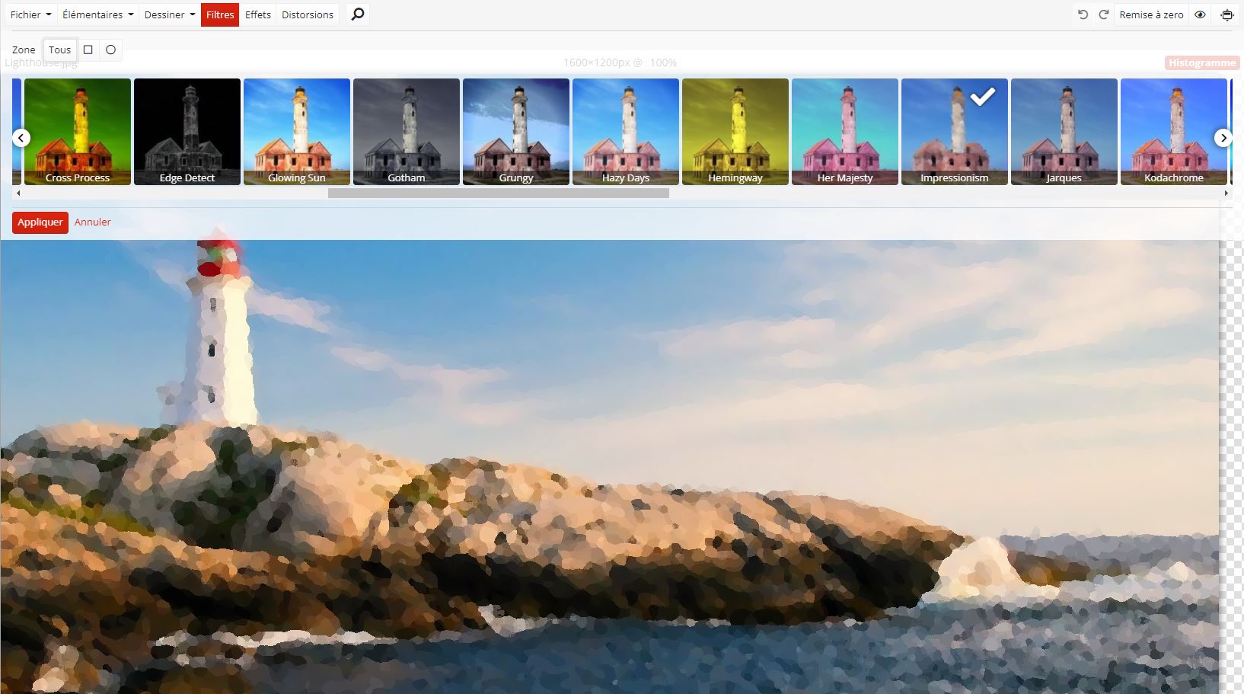Select the Gotham filter thumbnail
This screenshot has height=694, width=1244.
pyautogui.click(x=406, y=131)
